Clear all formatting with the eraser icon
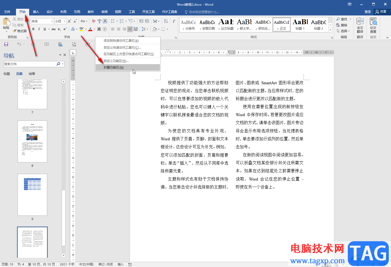This screenshot has height=267, width=391. pyautogui.click(x=94, y=21)
